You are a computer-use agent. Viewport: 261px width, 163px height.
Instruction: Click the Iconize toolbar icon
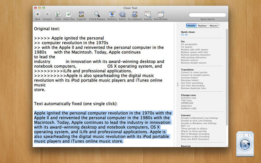[x=148, y=14]
